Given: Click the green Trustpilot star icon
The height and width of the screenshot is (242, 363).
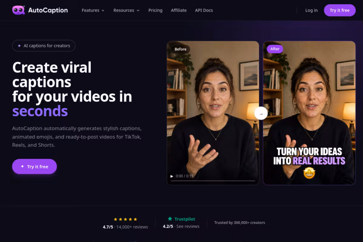Looking at the screenshot, I should click(170, 219).
